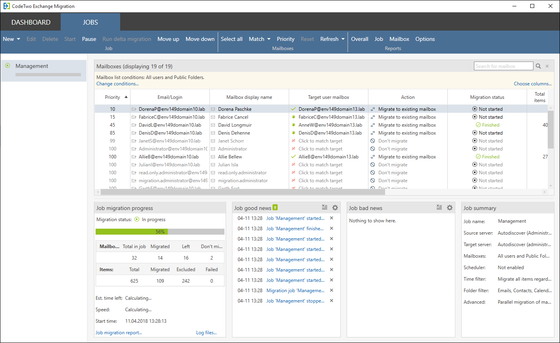The height and width of the screenshot is (343, 560).
Task: Click green match icon beside FabriceC@env149domain13.lab
Action: 293,117
